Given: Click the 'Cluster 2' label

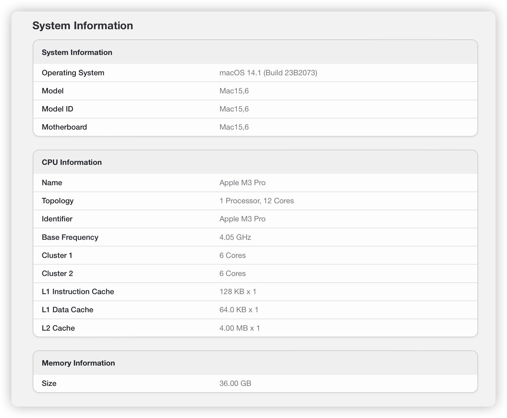Looking at the screenshot, I should coord(57,273).
